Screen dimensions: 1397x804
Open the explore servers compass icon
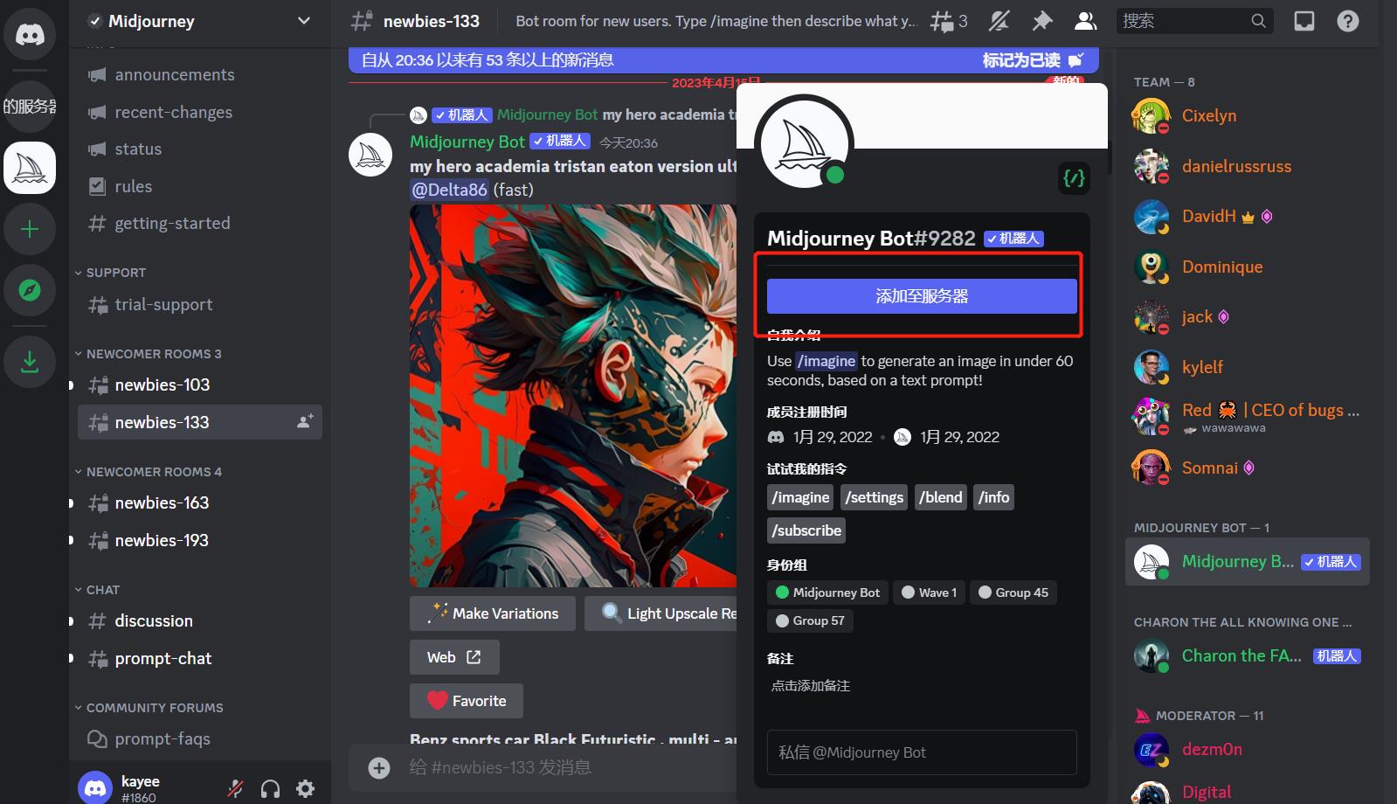pos(30,290)
